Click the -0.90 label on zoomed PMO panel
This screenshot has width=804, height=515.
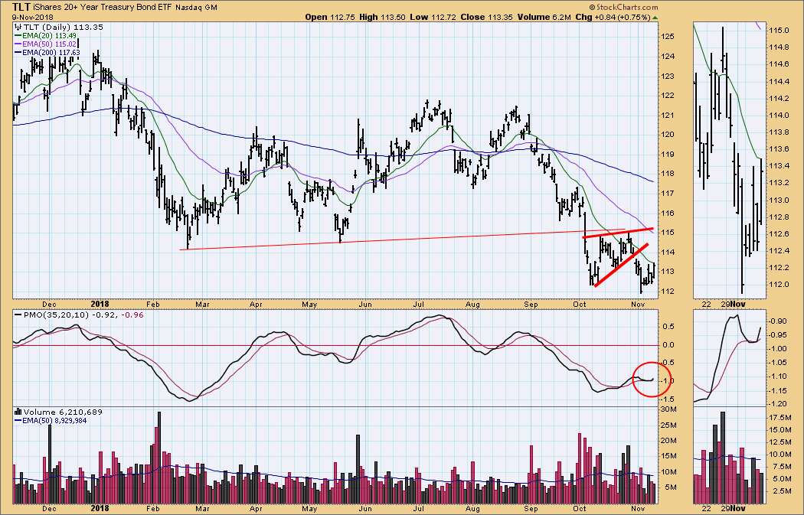[778, 321]
